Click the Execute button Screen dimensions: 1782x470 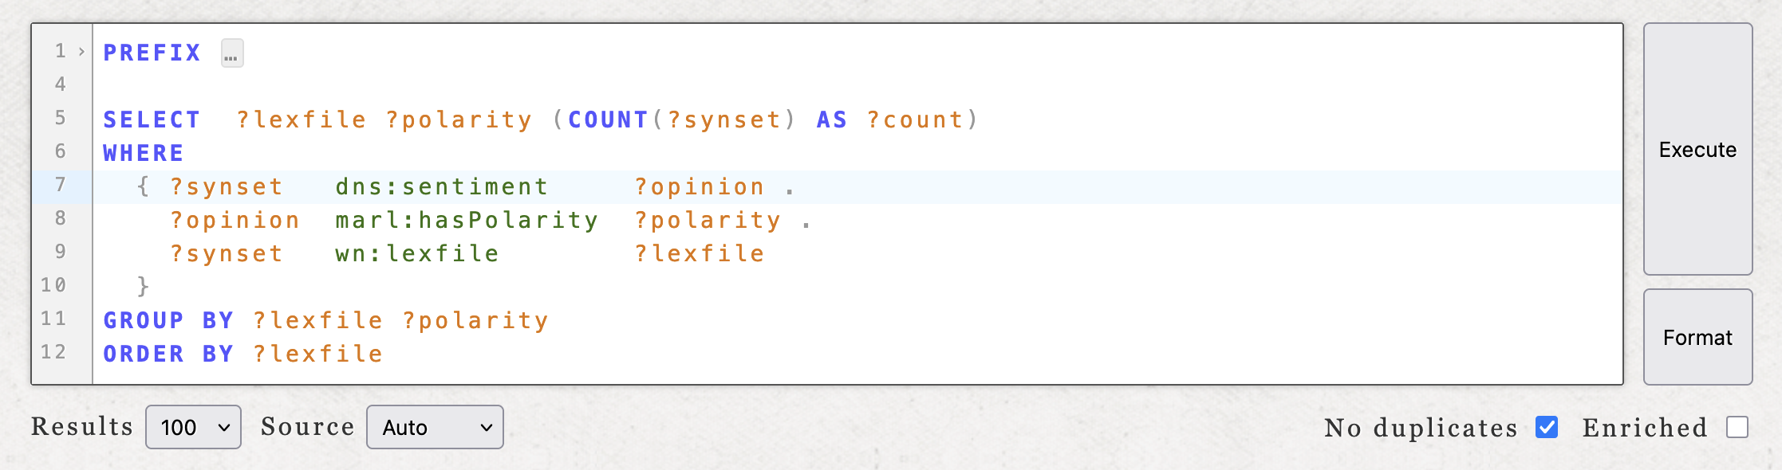[1697, 149]
